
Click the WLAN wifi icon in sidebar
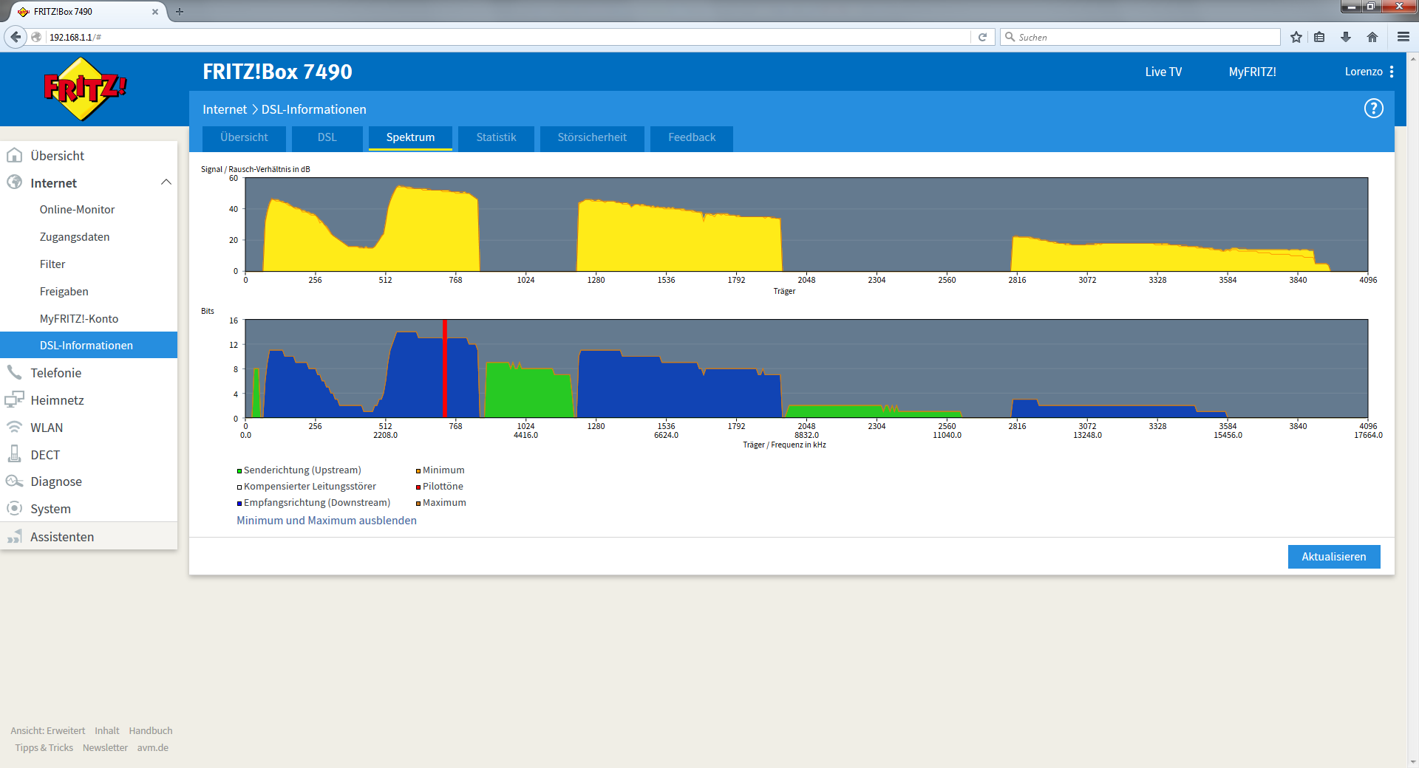pos(14,427)
